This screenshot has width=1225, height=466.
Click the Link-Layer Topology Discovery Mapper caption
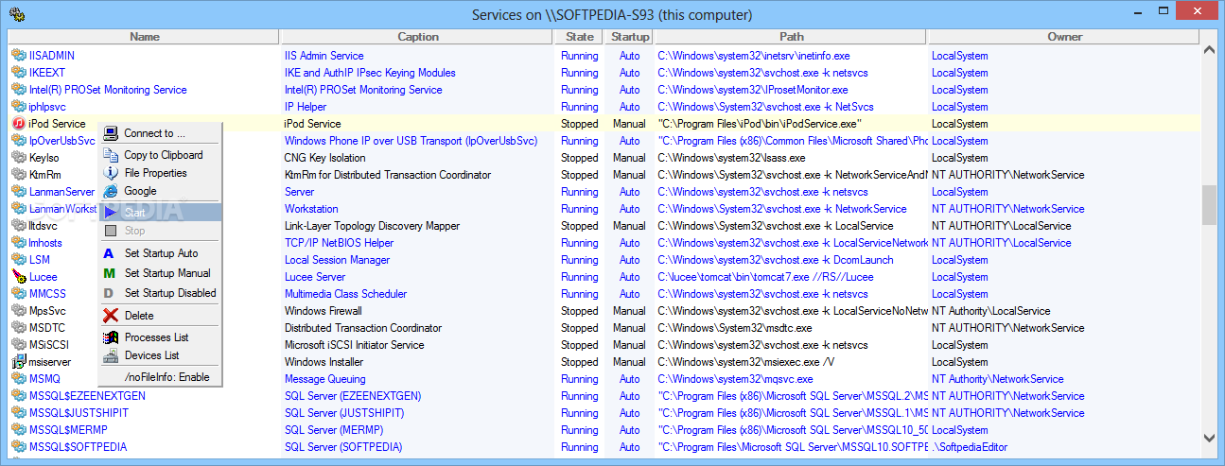pyautogui.click(x=372, y=226)
